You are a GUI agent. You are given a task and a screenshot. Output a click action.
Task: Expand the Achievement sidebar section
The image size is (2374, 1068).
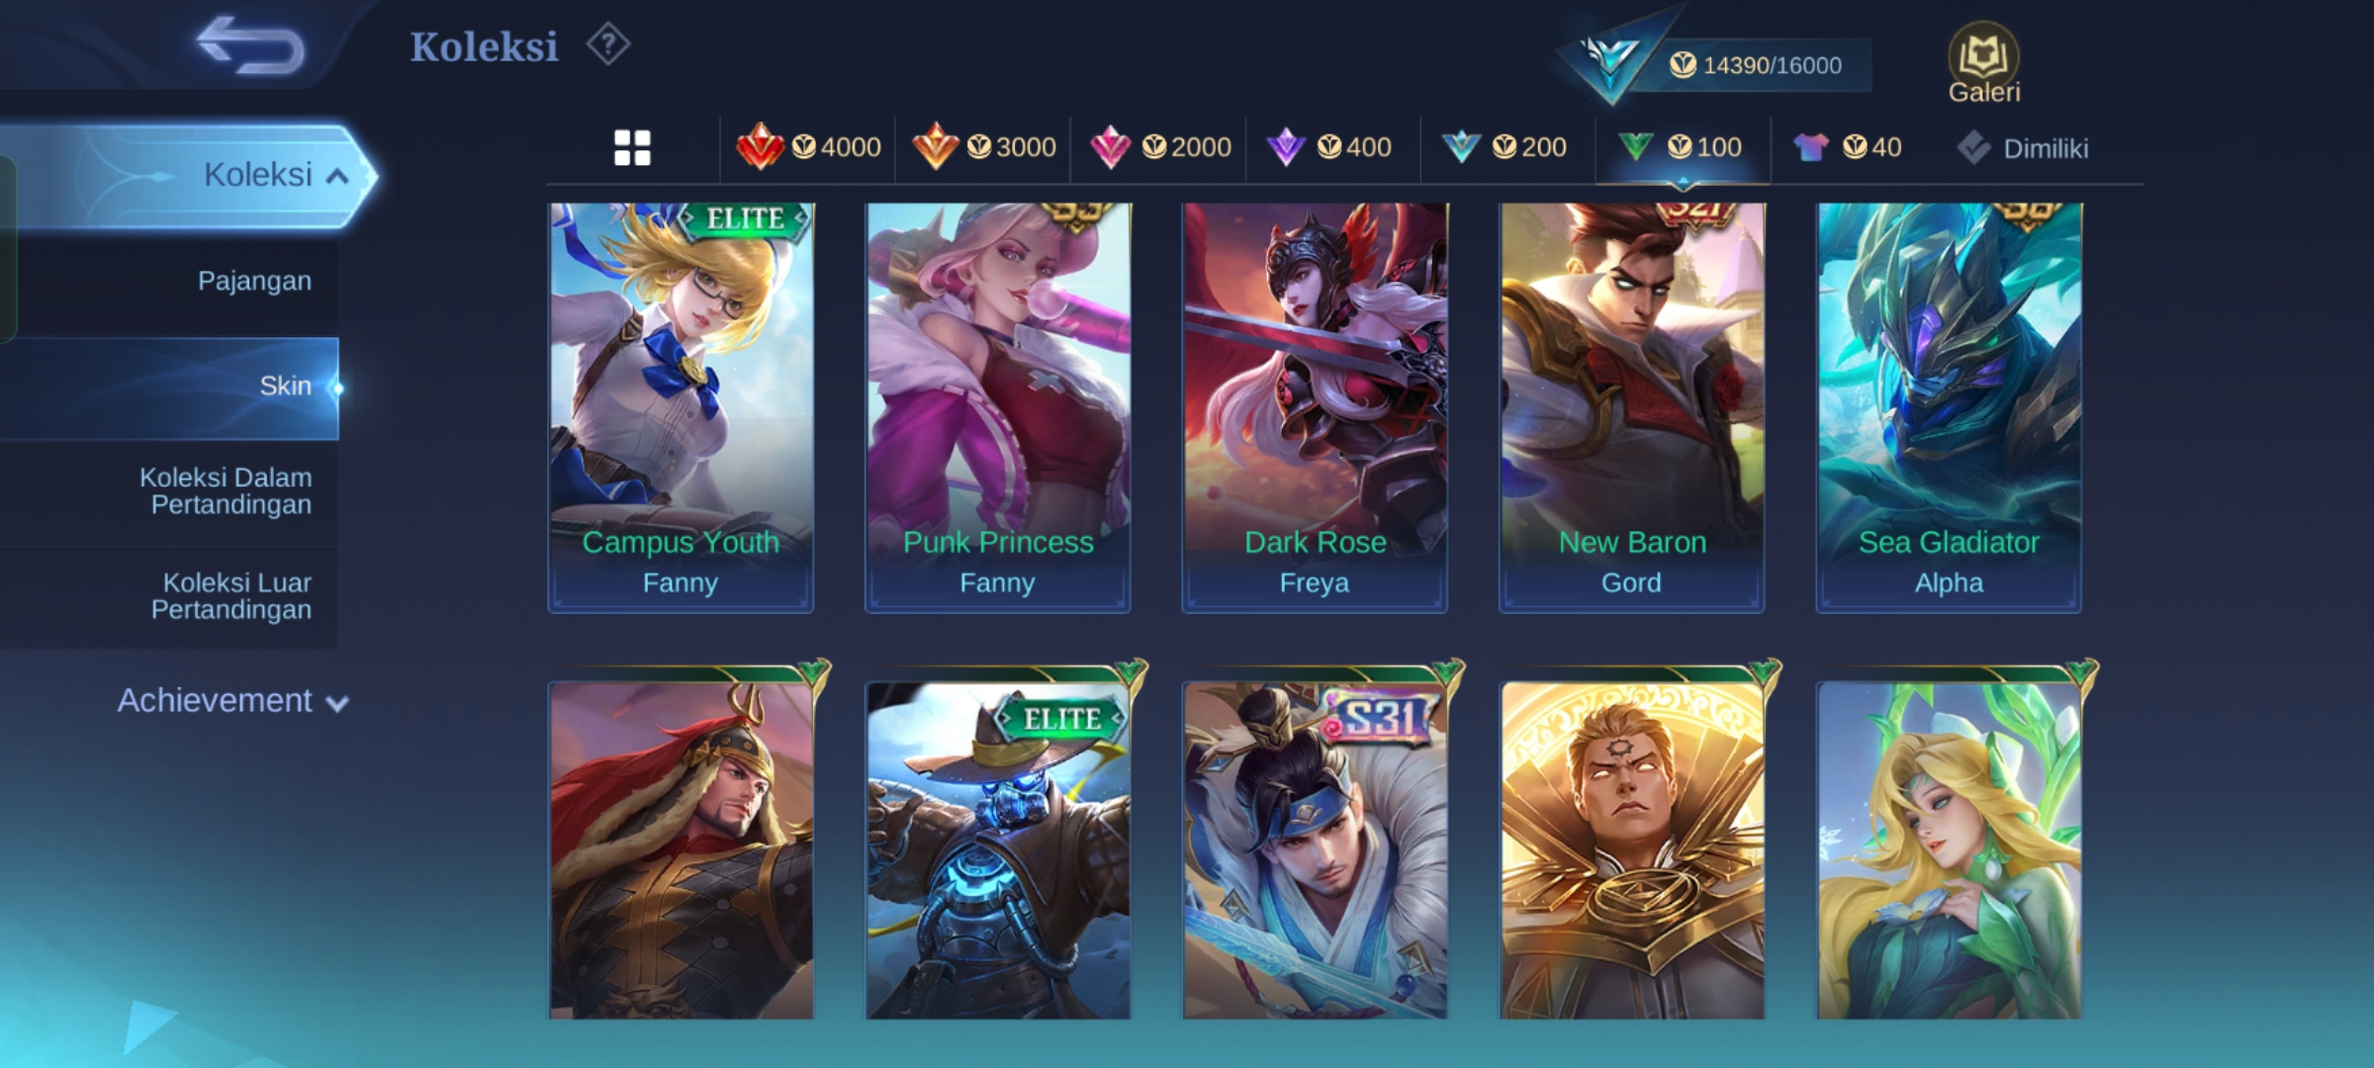232,701
